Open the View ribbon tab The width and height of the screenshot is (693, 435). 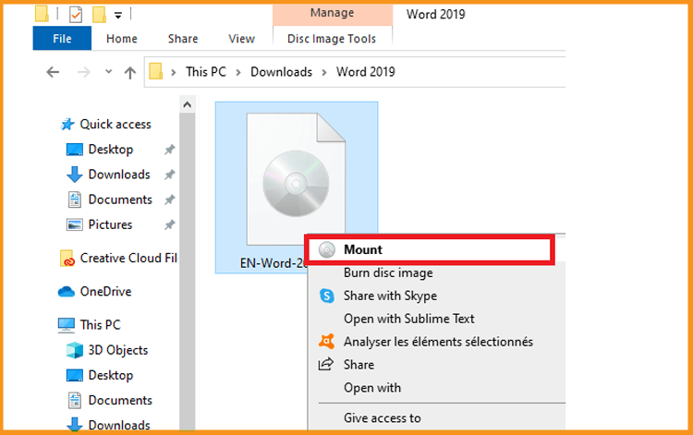pos(241,39)
